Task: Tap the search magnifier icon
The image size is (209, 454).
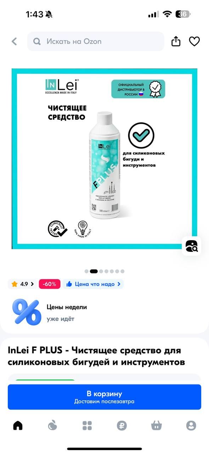Action: 37,41
